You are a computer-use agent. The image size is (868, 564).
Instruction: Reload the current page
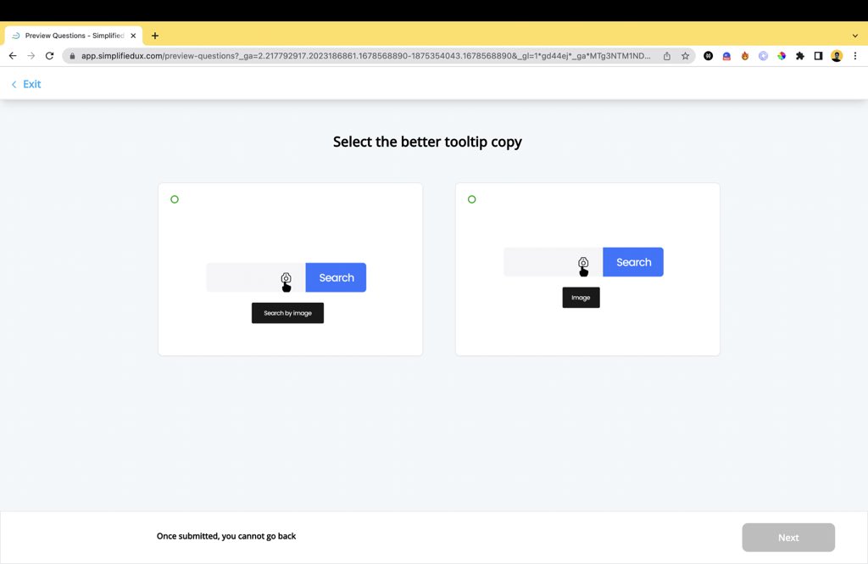tap(49, 56)
